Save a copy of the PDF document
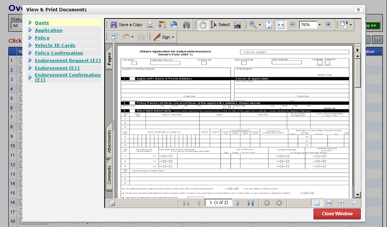Image resolution: width=387 pixels, height=227 pixels. pos(126,25)
